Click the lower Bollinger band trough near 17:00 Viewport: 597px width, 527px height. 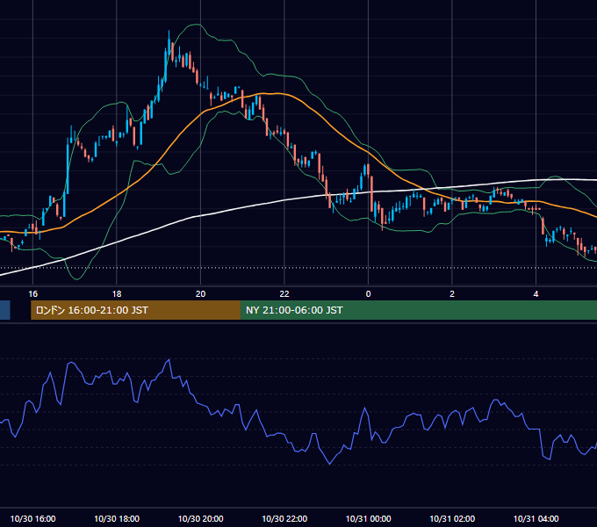[77, 278]
